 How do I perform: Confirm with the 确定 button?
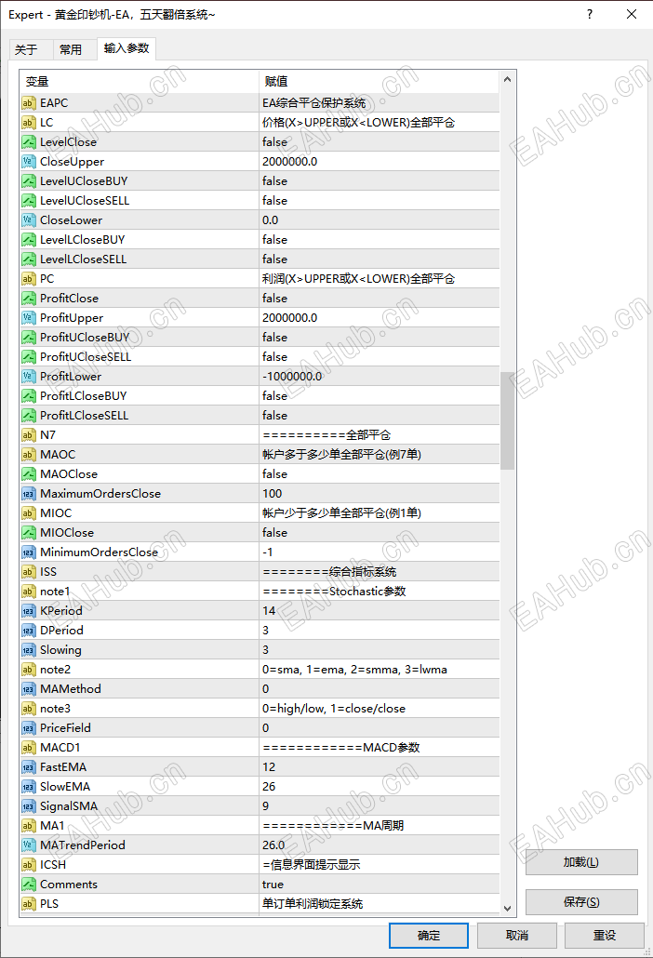429,936
